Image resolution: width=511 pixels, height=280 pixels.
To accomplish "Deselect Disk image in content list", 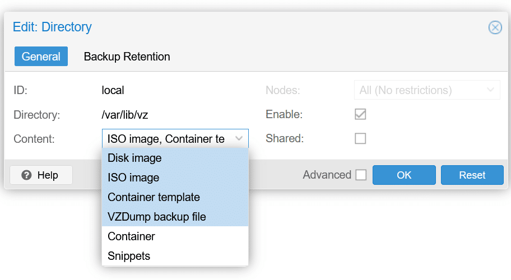I will tap(175, 158).
